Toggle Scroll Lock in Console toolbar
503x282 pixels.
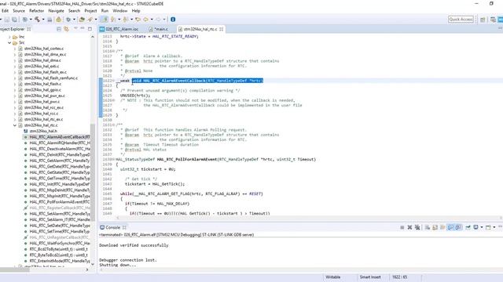click(435, 227)
